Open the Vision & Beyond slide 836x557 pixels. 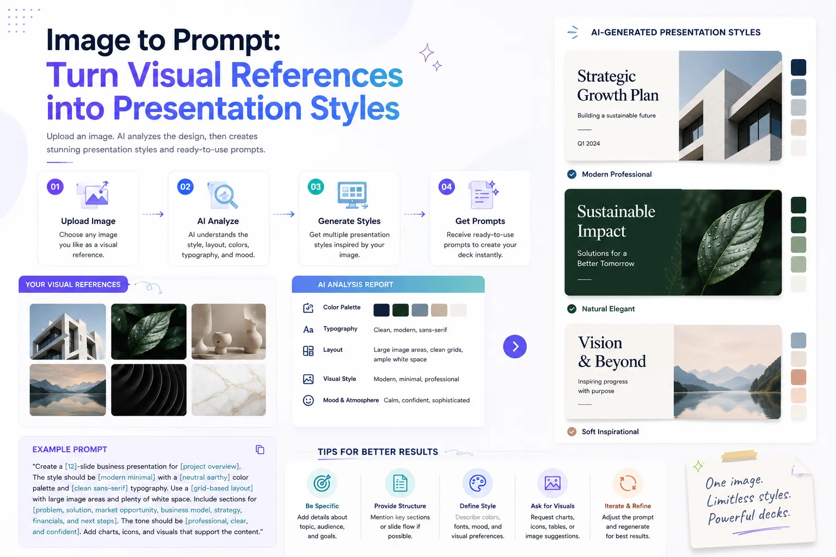tap(673, 372)
